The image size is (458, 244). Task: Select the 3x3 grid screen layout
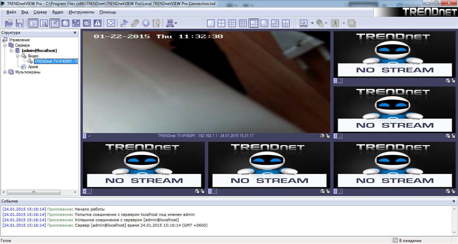tap(232, 23)
